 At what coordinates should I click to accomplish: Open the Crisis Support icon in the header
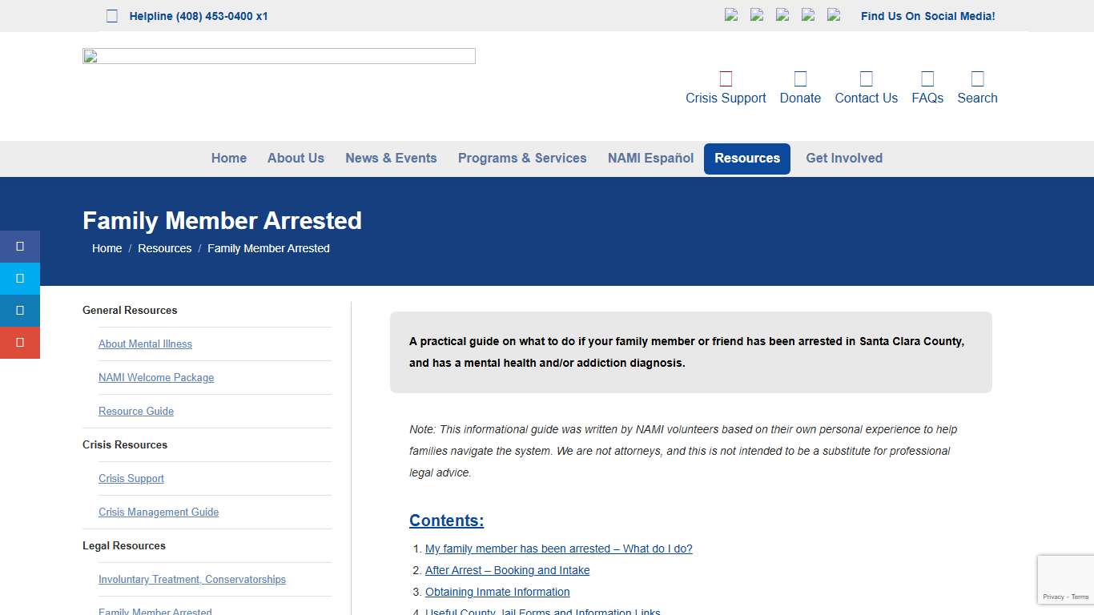[x=726, y=78]
